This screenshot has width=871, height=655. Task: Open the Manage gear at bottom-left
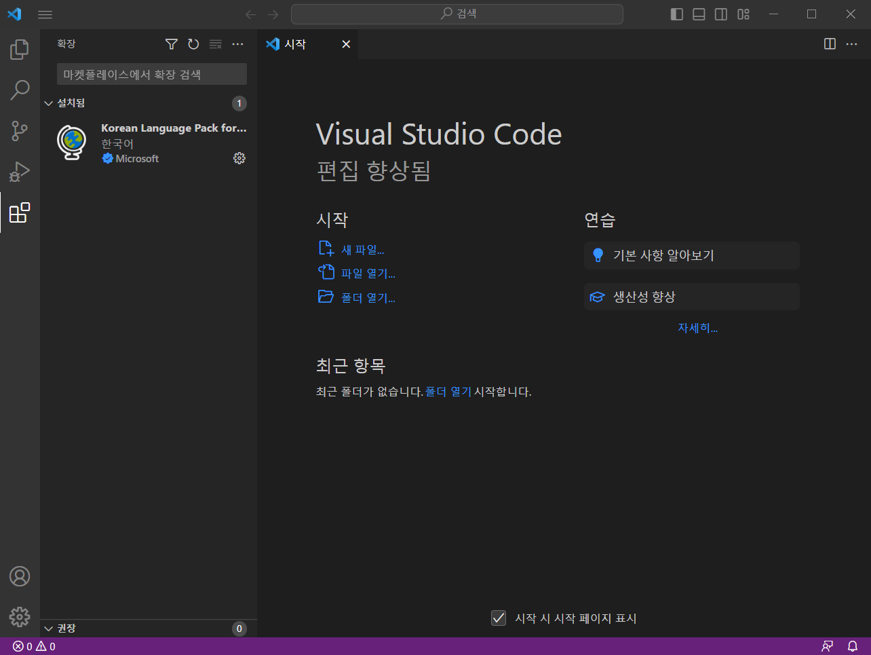pyautogui.click(x=20, y=616)
